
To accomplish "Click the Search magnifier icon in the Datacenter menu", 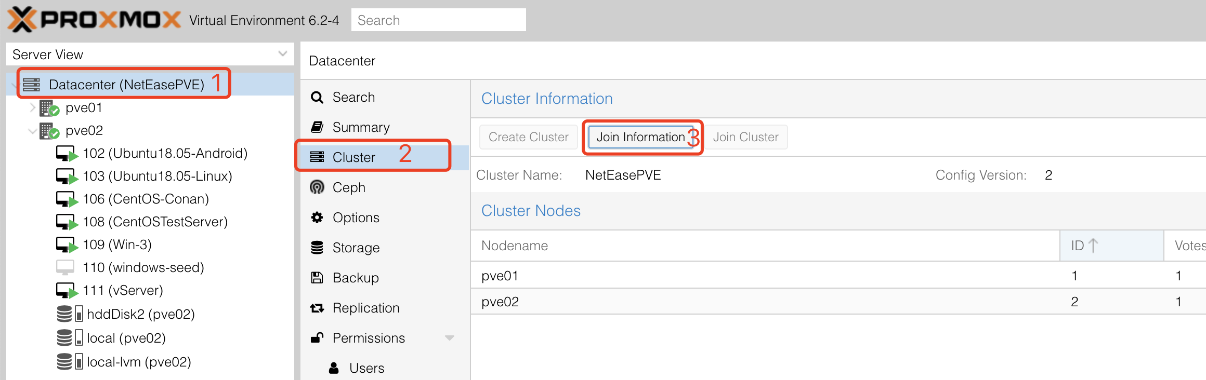I will [317, 97].
